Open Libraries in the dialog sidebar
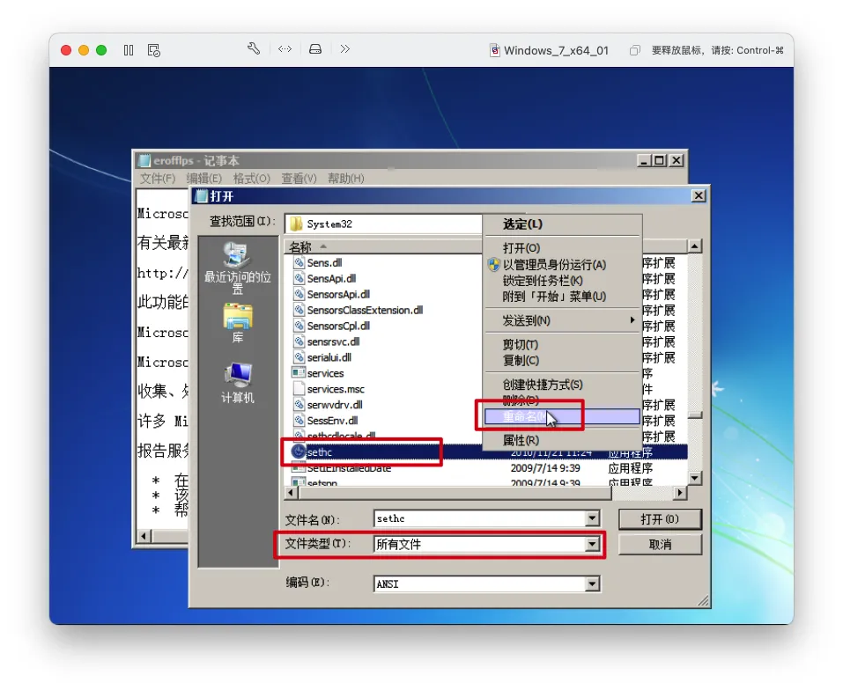This screenshot has height=690, width=843. tap(238, 323)
